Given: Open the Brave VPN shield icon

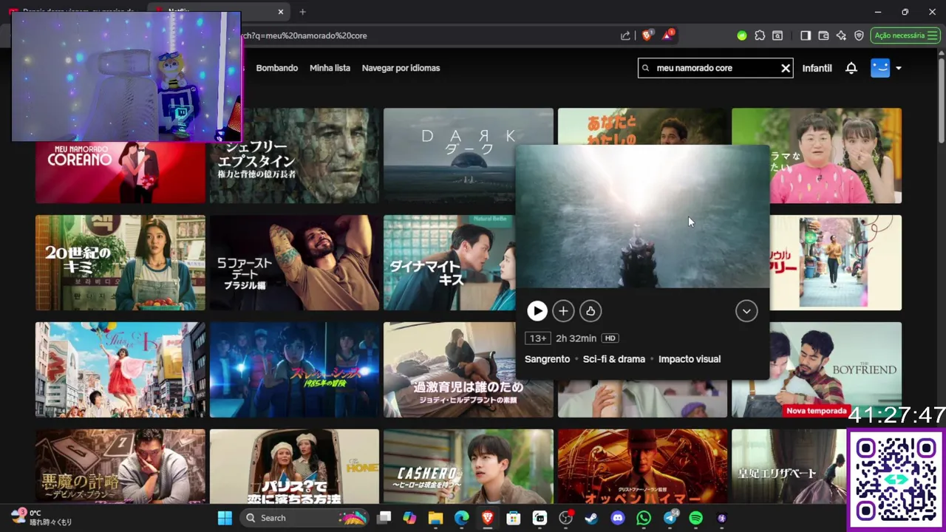Looking at the screenshot, I should tap(859, 35).
